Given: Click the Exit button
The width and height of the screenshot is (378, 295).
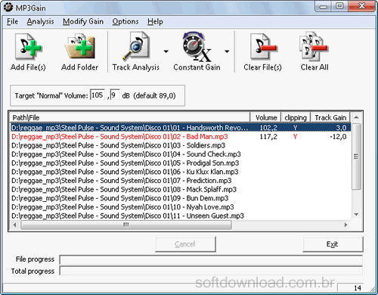Looking at the screenshot, I should (333, 244).
